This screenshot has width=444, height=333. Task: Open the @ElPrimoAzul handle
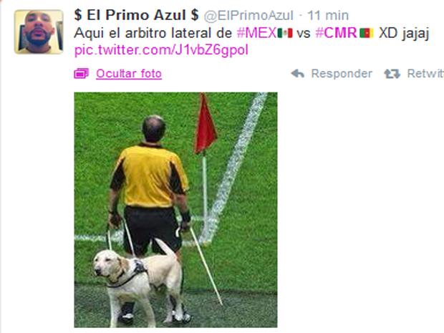point(248,16)
